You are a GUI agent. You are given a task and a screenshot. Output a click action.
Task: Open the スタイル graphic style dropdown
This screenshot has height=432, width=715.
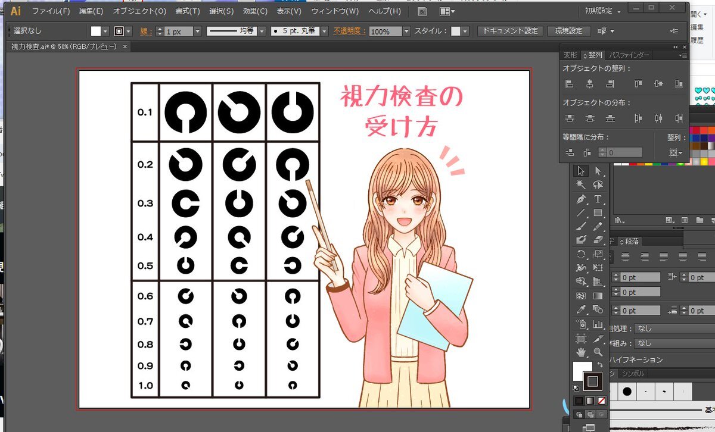click(465, 31)
